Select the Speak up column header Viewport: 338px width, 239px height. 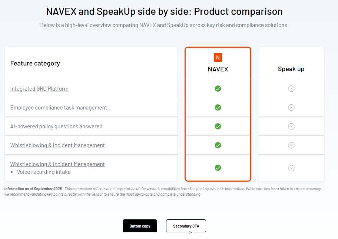291,69
